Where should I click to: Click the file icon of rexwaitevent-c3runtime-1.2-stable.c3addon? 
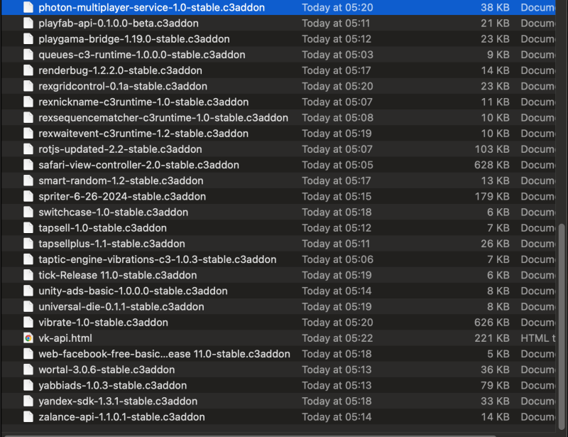point(28,134)
